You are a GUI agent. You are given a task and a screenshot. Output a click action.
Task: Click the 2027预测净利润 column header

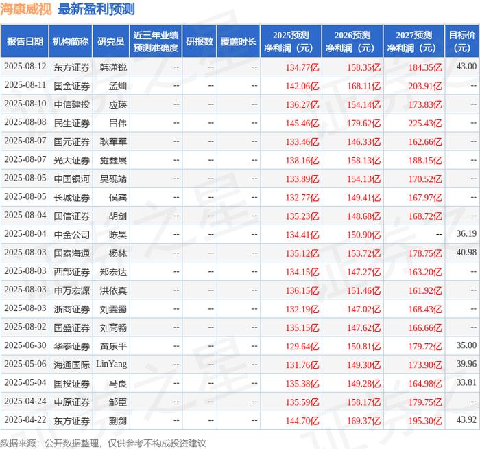tap(414, 41)
